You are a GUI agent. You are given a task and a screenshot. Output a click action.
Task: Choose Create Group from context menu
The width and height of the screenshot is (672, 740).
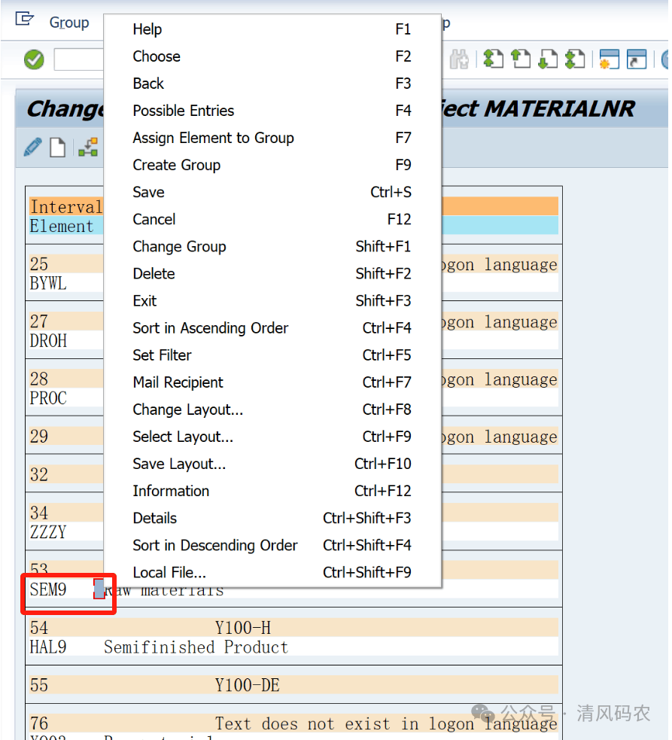[177, 165]
